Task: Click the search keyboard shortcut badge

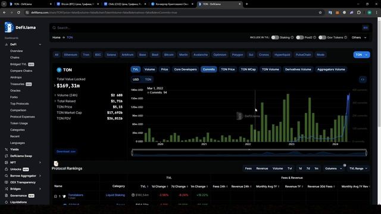Action: point(366,28)
